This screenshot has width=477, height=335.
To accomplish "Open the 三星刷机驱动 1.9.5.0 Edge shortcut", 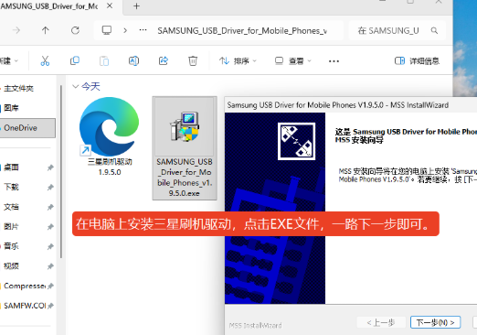I will [x=110, y=136].
